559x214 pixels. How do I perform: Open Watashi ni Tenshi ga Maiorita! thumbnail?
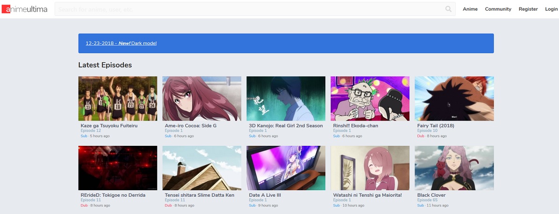(x=370, y=168)
